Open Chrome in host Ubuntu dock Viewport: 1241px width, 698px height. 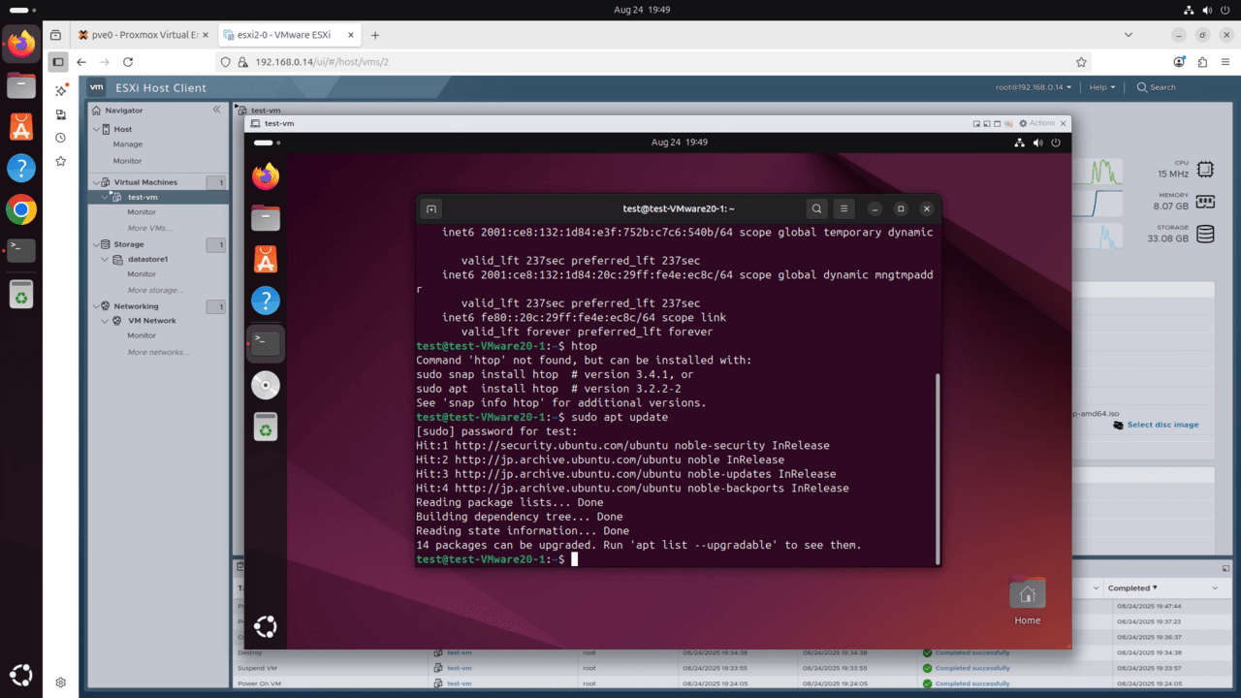21,208
